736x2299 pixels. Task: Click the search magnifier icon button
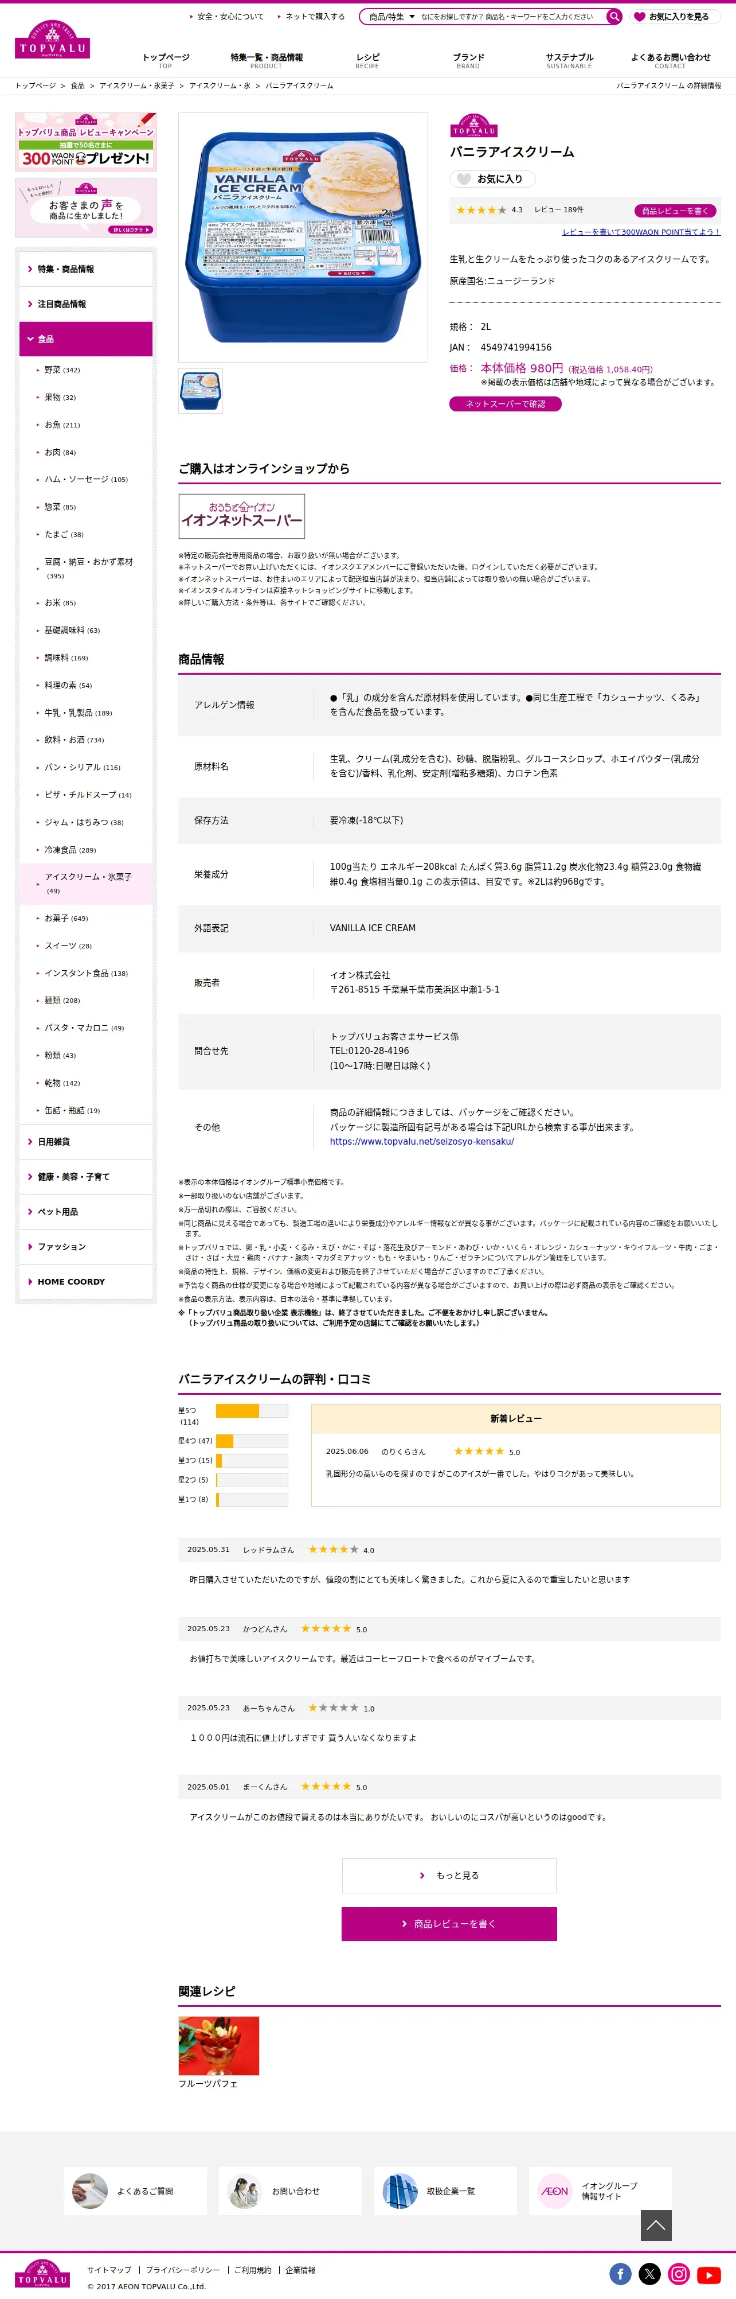pyautogui.click(x=614, y=16)
